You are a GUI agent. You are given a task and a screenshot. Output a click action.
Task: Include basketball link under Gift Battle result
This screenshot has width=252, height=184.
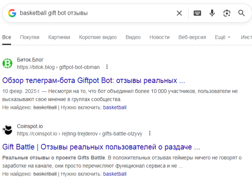coord(115,174)
